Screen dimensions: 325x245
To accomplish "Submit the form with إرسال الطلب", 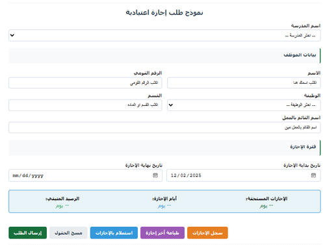I will point(28,233).
